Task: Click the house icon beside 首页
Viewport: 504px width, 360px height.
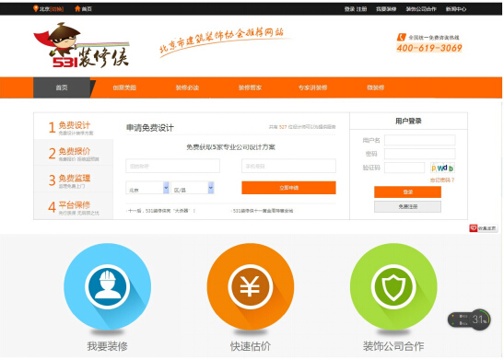Action: [77, 8]
